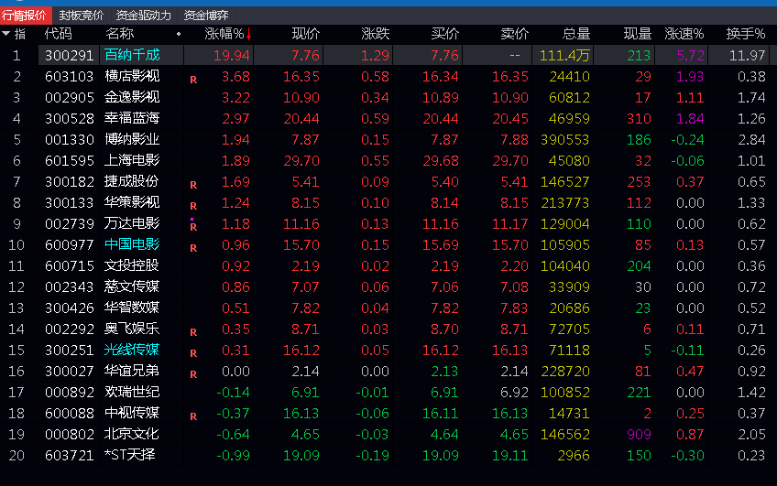Sort by 代码 column header
This screenshot has width=777, height=486.
click(x=58, y=34)
